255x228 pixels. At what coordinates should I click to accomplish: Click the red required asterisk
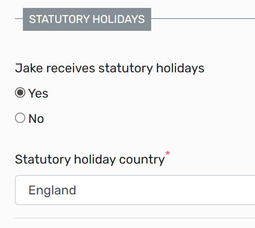pos(168,154)
